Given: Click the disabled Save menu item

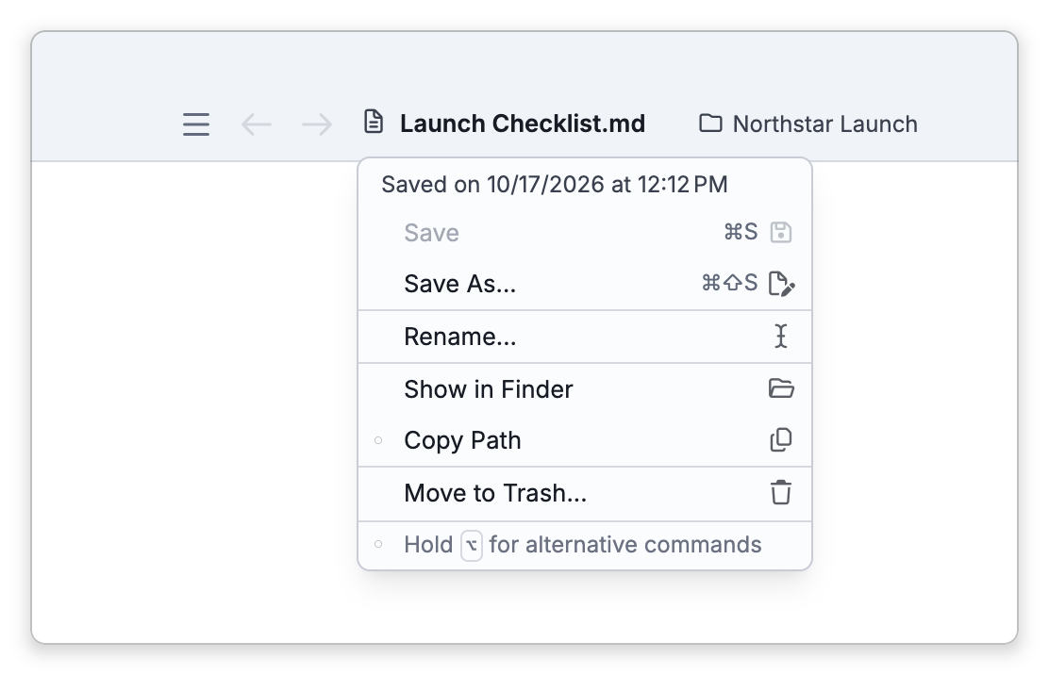Looking at the screenshot, I should 585,233.
